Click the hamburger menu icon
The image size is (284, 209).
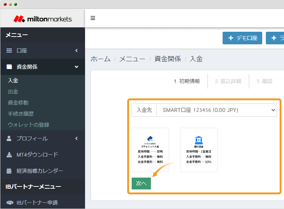(93, 18)
